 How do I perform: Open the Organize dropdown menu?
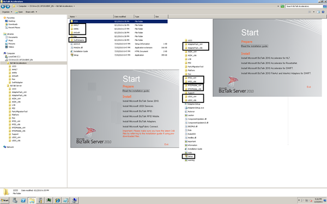click(7, 12)
